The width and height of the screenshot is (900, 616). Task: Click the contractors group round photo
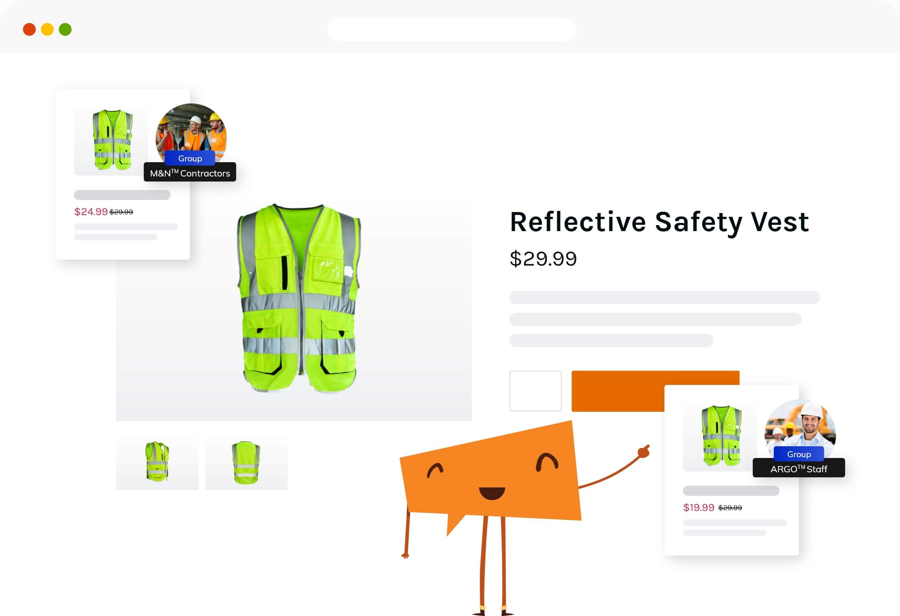[191, 132]
